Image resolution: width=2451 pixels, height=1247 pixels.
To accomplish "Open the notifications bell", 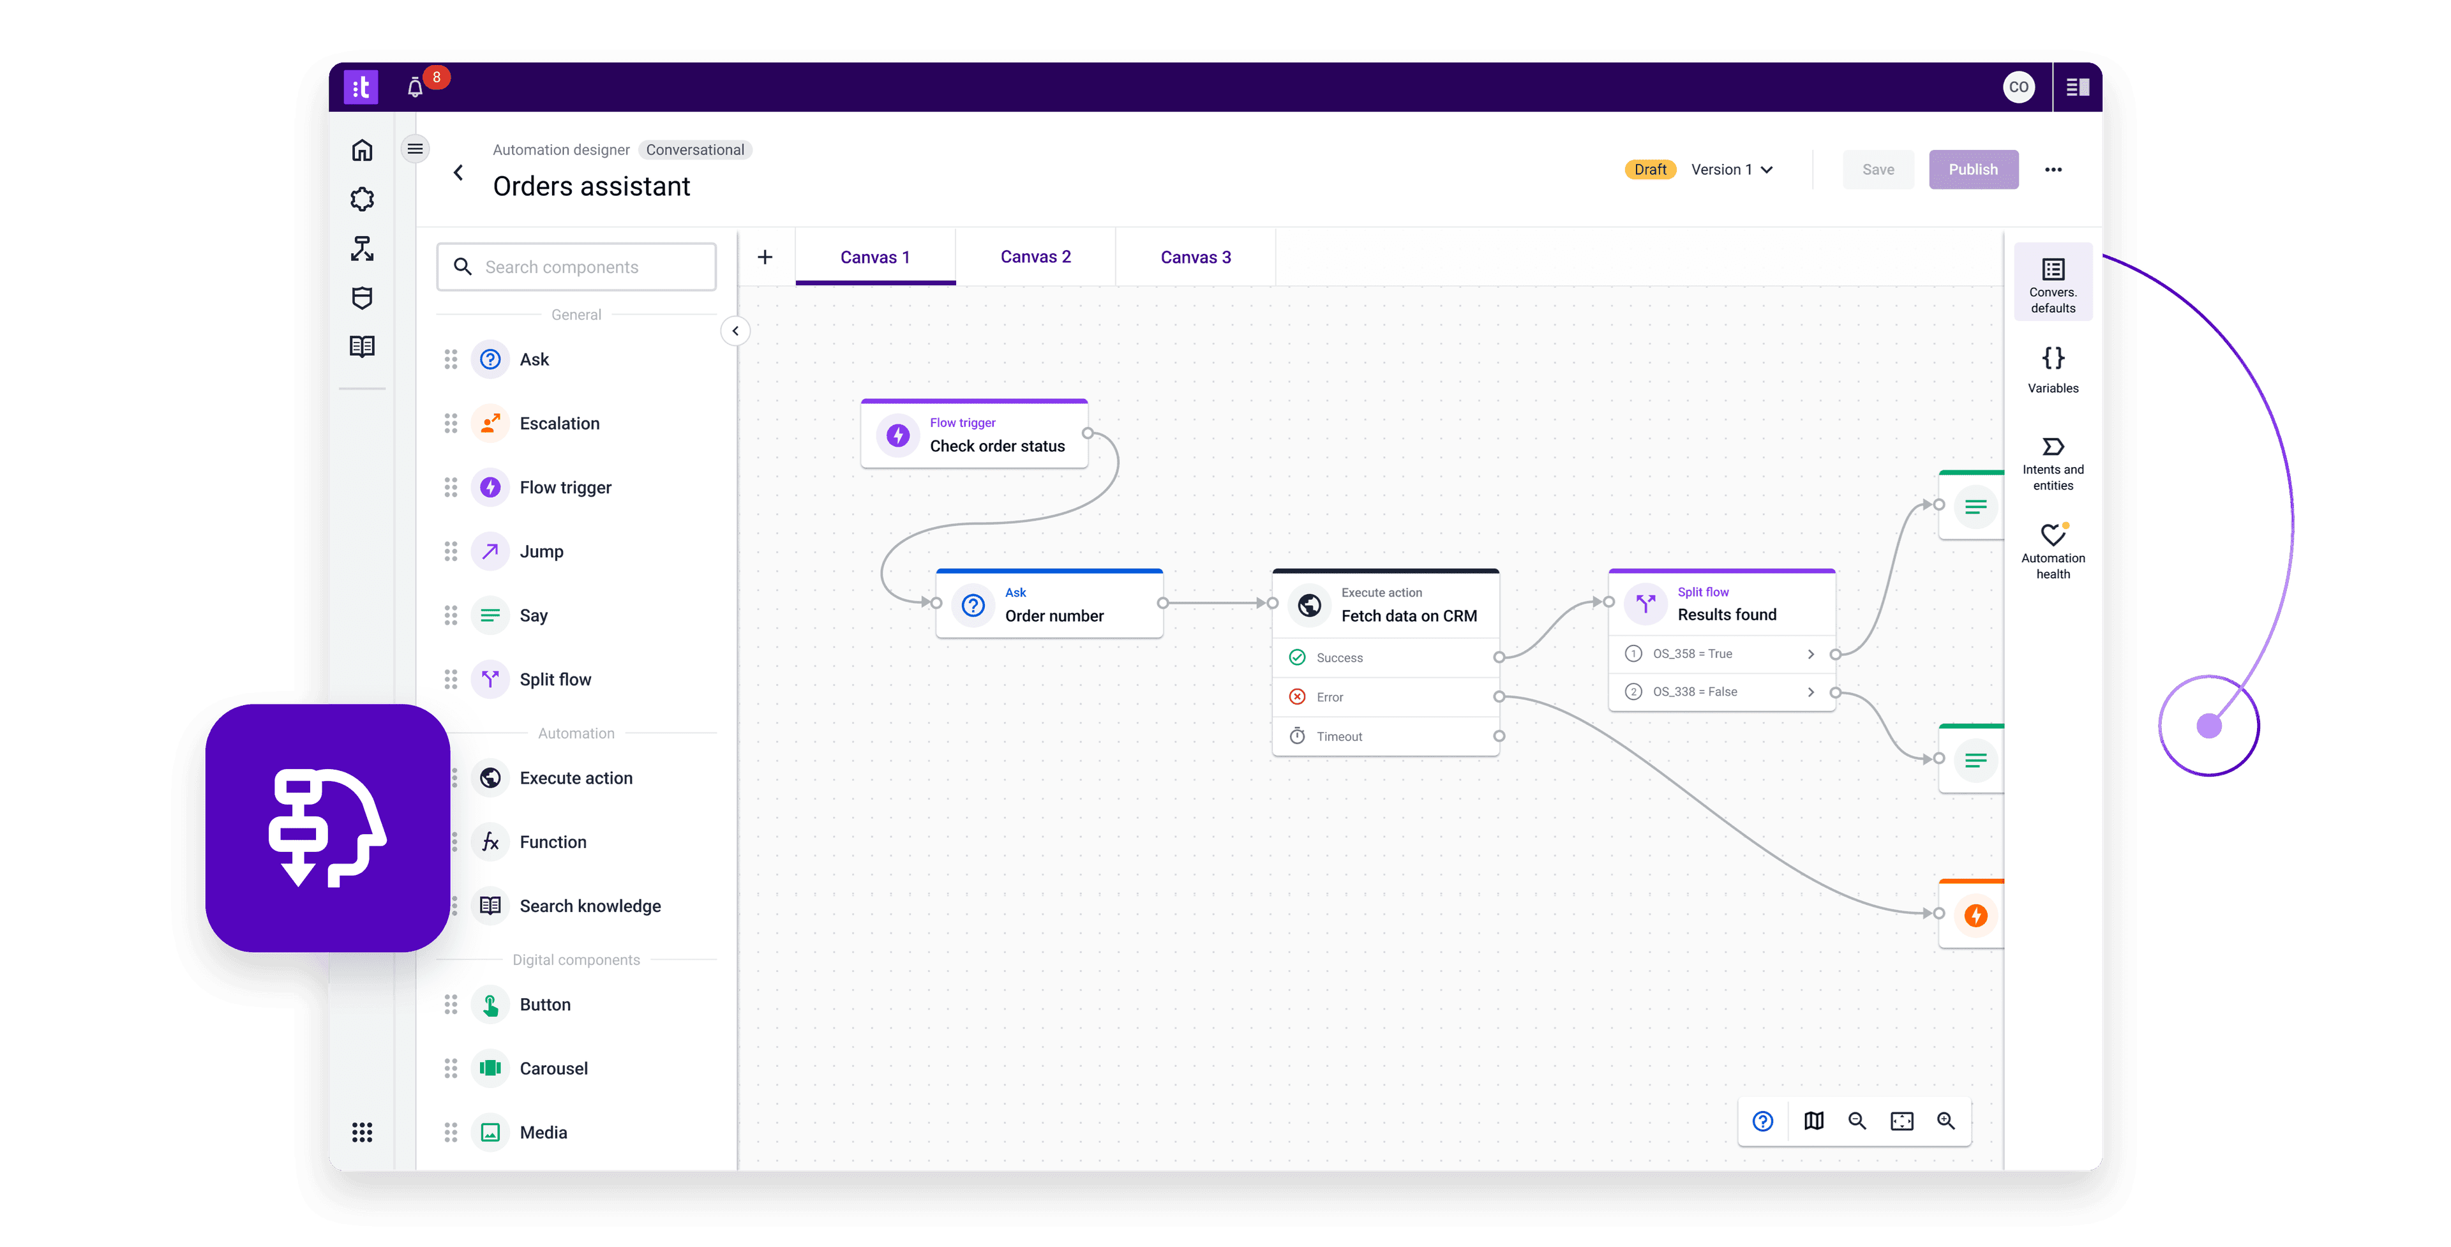I will [415, 87].
